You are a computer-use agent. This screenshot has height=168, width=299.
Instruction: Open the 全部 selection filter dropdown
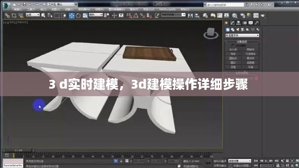pos(32,15)
